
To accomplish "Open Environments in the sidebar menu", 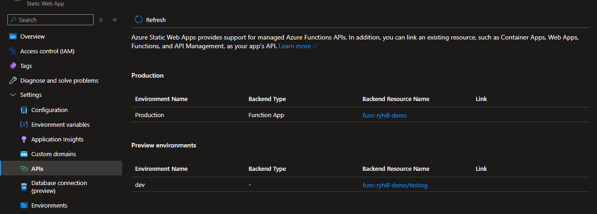I will [x=49, y=205].
